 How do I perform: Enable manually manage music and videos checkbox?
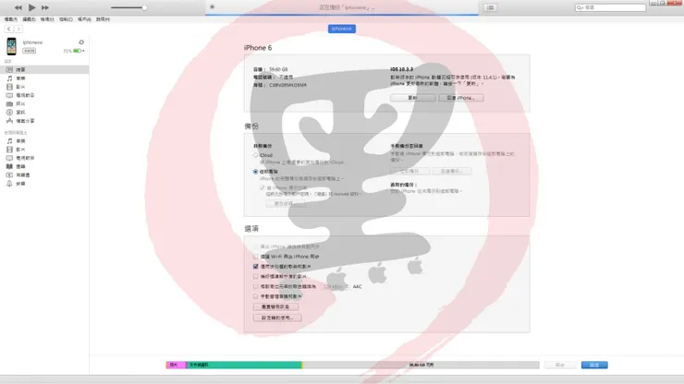(256, 296)
